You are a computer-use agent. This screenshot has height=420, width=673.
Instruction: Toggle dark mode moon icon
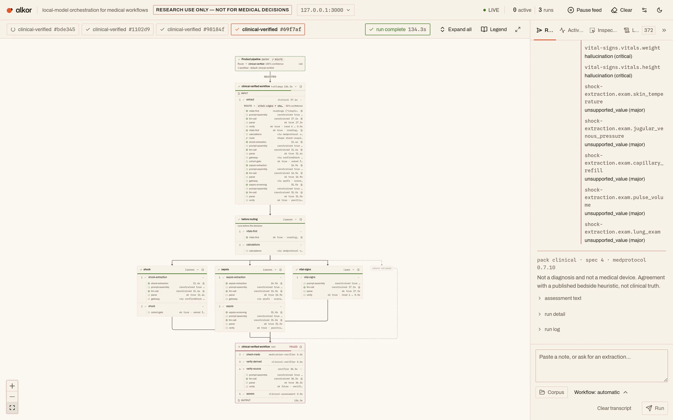[x=659, y=10]
